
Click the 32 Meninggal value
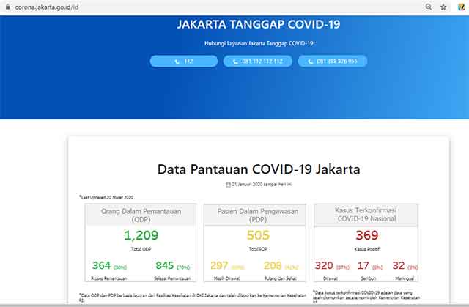coord(399,265)
